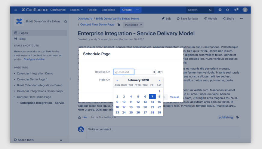Open notifications icon with badge

tap(236, 10)
